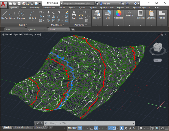
Task: Switch to the Pohled ribbon tab
Action: coord(62,8)
